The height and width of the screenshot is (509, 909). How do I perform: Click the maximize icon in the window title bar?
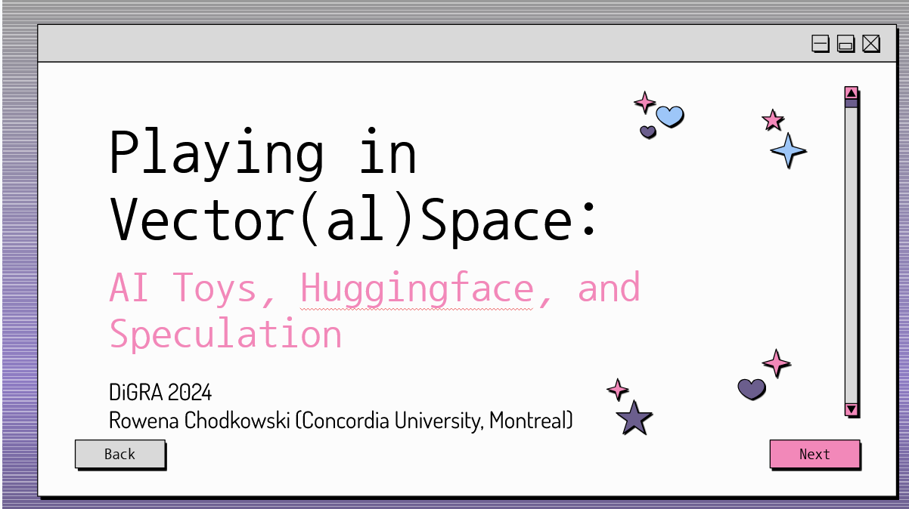coord(846,44)
